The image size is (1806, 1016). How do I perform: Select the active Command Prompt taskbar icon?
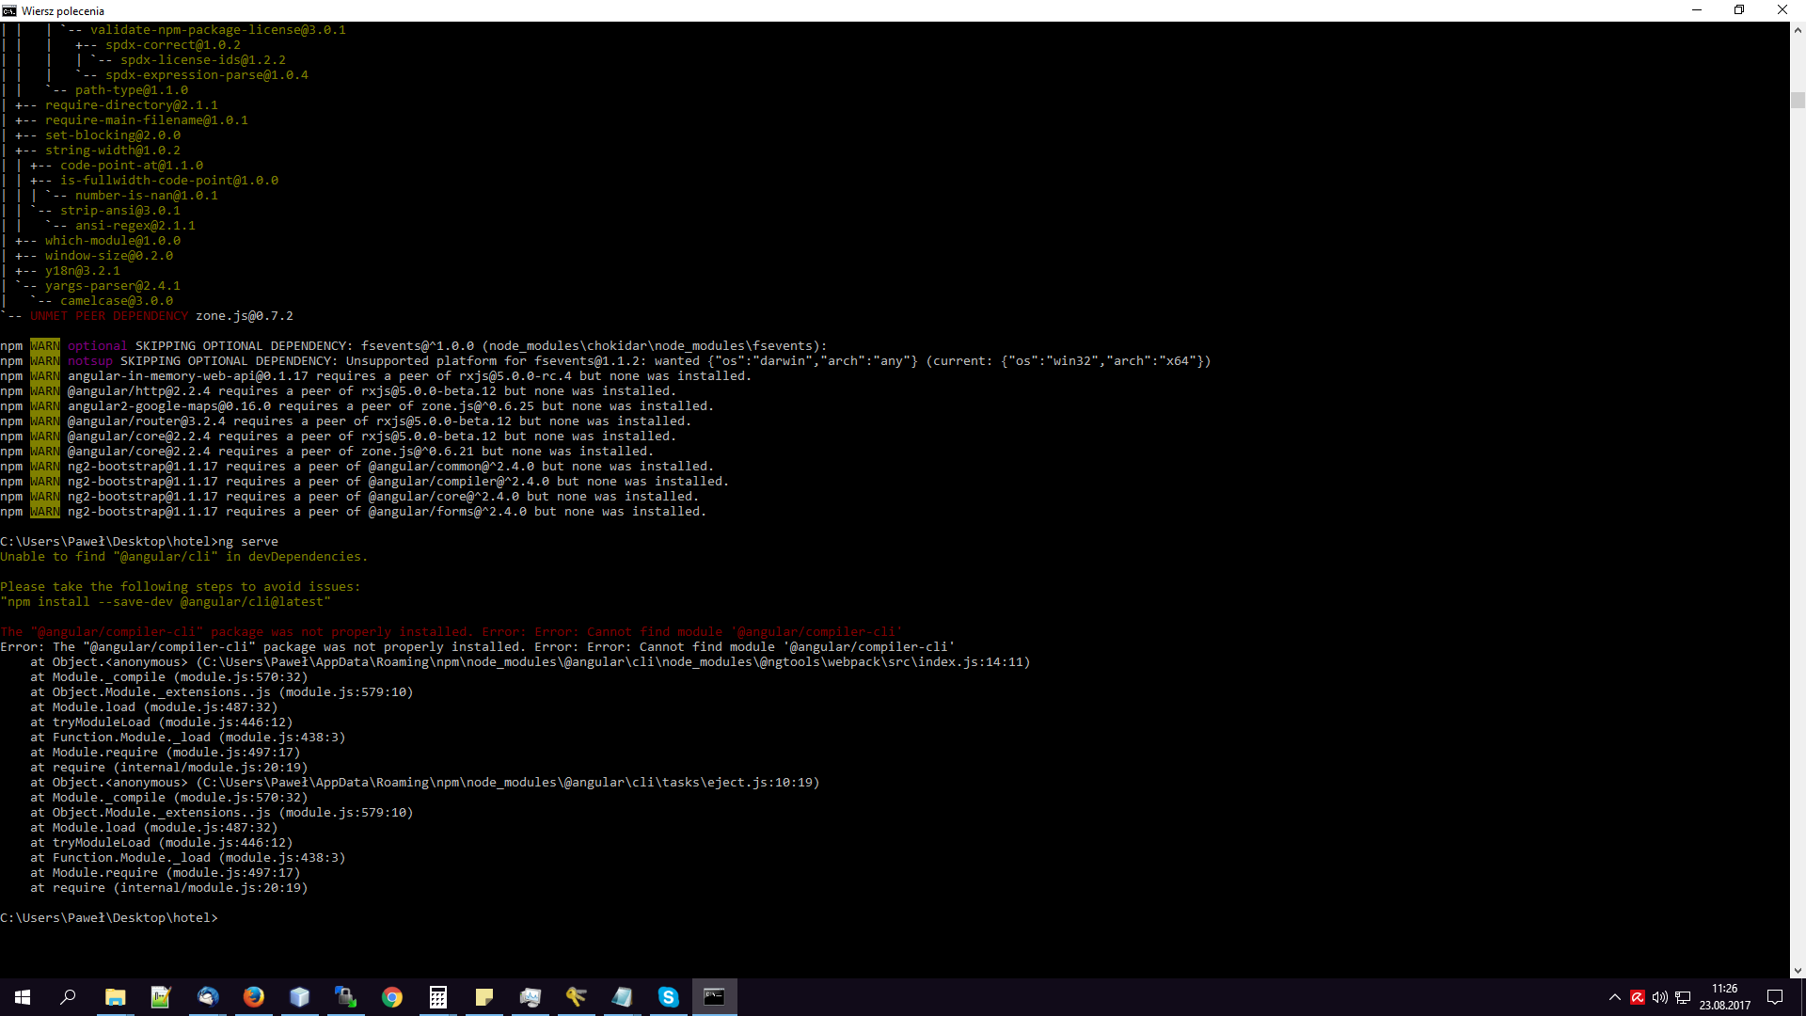click(715, 996)
